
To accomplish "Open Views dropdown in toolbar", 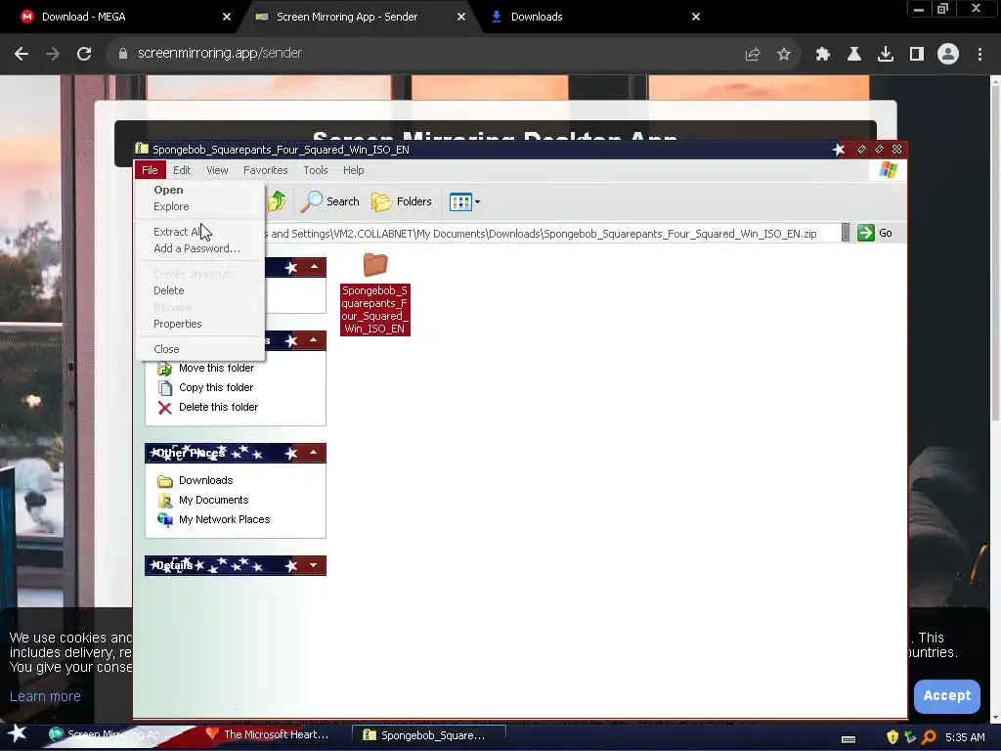I will tap(464, 201).
